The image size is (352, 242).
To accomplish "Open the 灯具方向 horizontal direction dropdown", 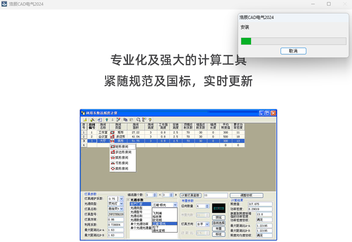I will (207, 224).
